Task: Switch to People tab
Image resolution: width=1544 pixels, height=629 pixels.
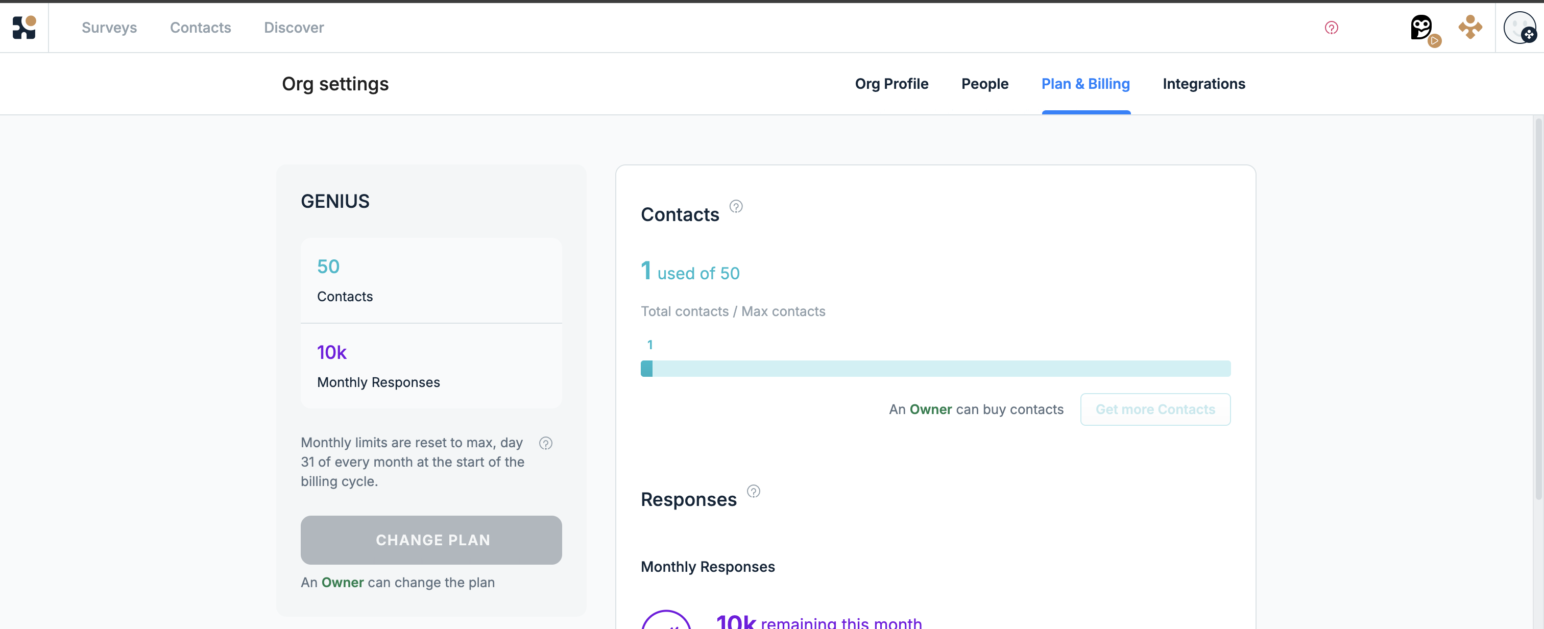Action: click(985, 84)
